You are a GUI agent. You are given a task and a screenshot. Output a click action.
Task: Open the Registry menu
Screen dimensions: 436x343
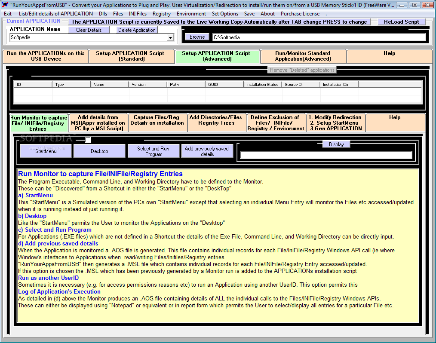(x=162, y=14)
